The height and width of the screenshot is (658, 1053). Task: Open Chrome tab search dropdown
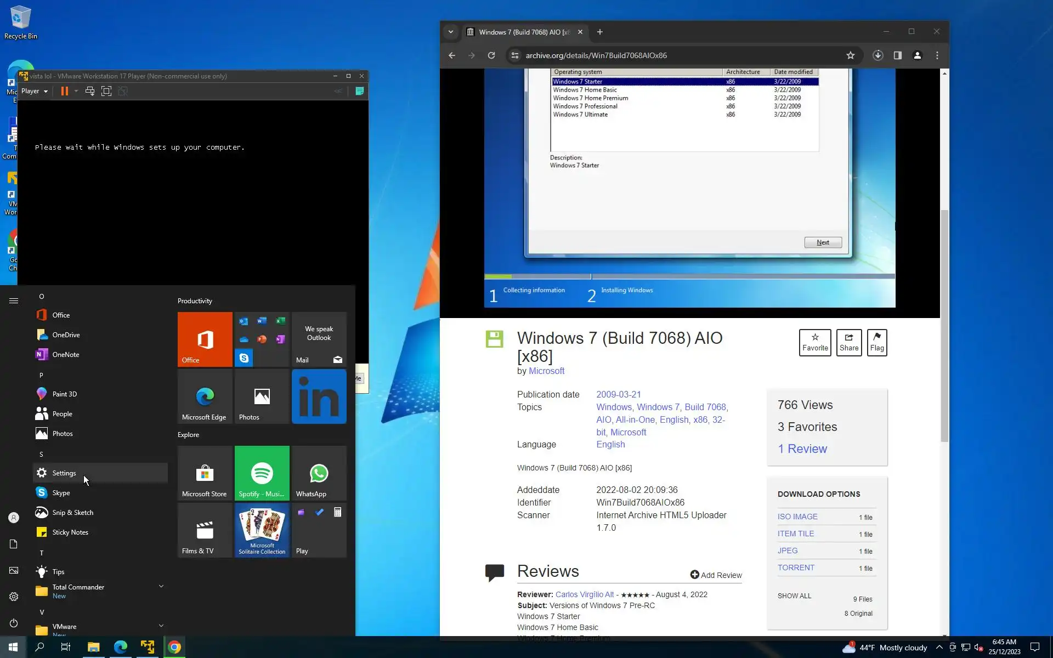pyautogui.click(x=451, y=32)
